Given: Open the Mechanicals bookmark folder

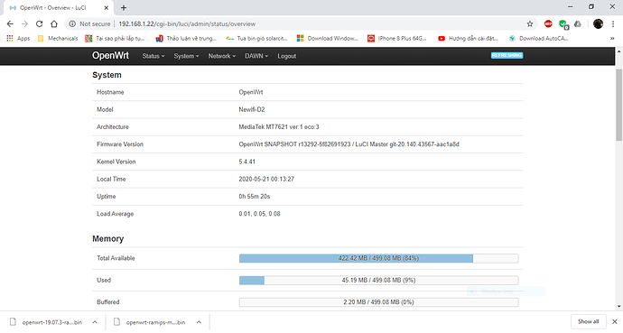Looking at the screenshot, I should point(58,39).
